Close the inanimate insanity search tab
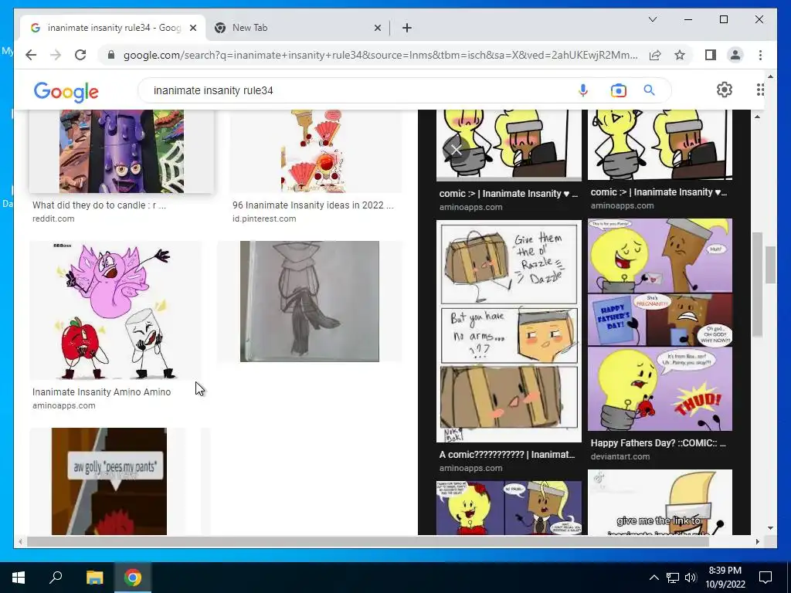Viewport: 791px width, 593px height. (192, 29)
